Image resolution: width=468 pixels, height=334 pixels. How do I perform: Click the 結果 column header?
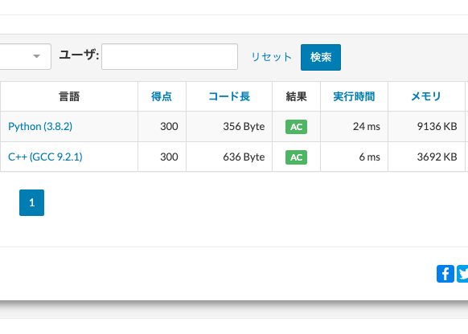click(x=296, y=96)
